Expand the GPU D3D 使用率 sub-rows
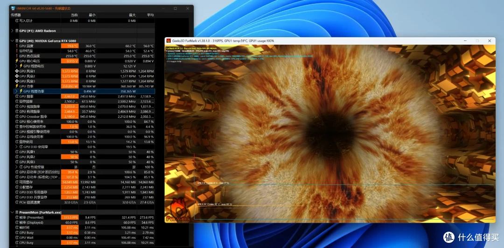Image resolution: width=504 pixels, height=248 pixels. coord(17,147)
